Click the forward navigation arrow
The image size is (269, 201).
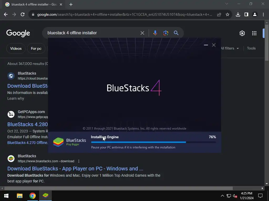pyautogui.click(x=14, y=15)
